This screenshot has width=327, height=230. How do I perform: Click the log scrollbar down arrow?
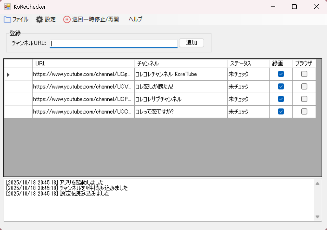click(x=317, y=217)
